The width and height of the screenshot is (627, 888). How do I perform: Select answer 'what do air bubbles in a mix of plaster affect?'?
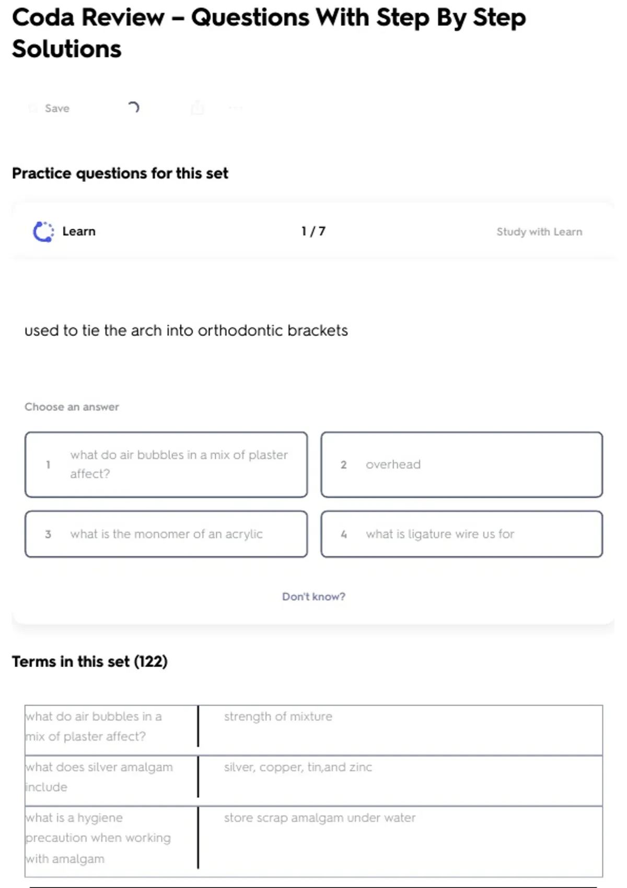tap(166, 464)
